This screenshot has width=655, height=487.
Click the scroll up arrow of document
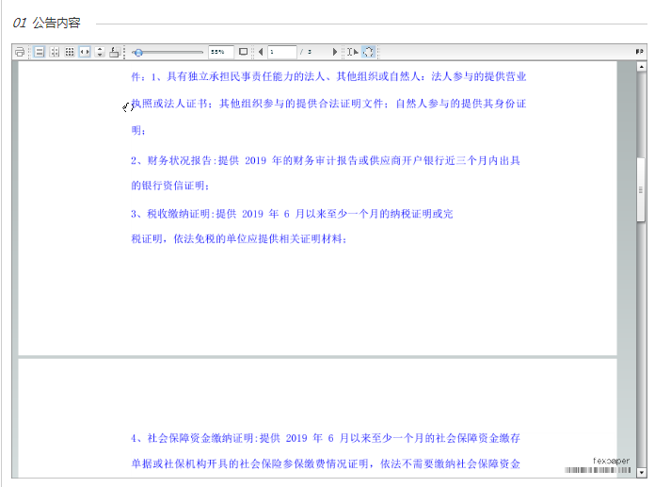[x=641, y=66]
